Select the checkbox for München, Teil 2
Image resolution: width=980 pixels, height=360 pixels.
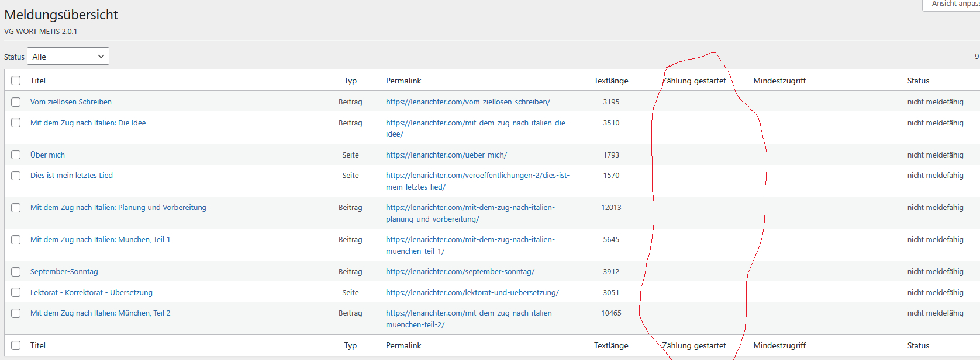pyautogui.click(x=16, y=313)
